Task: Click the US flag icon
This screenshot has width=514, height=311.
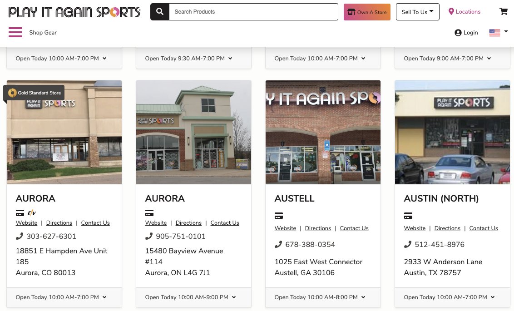Action: 494,33
